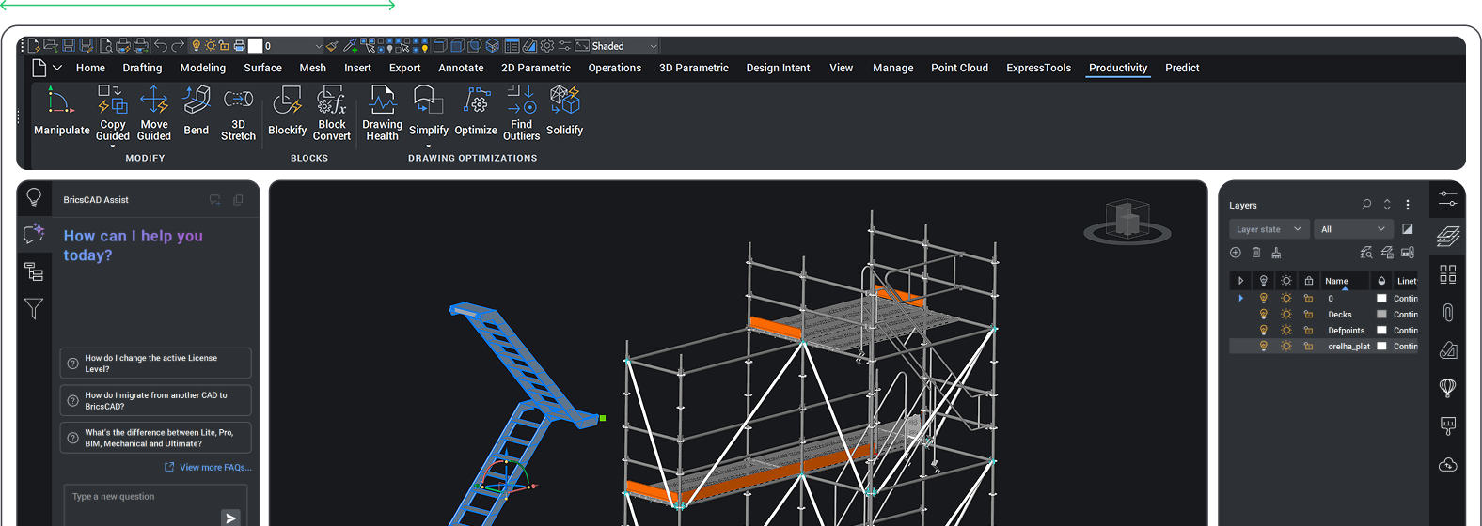Open the application file menu arrow
Screen dimensions: 1482x526
[57, 68]
